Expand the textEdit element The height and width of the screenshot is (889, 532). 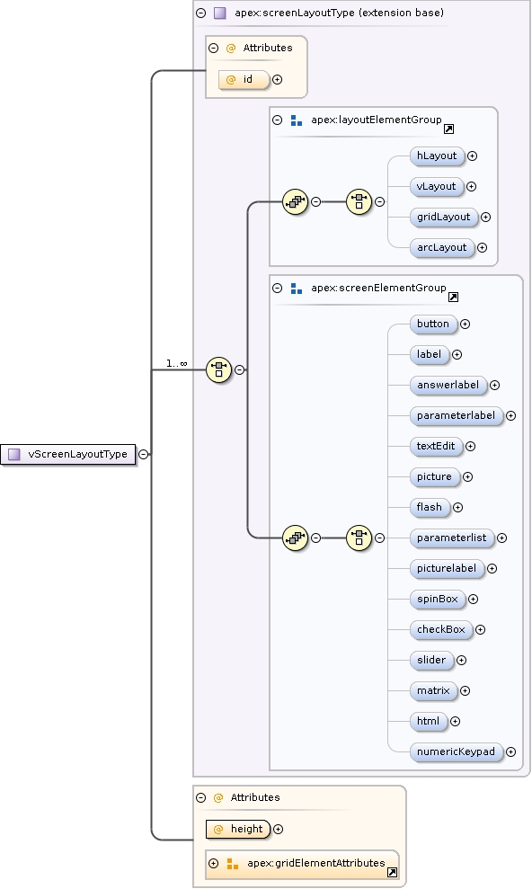pyautogui.click(x=470, y=447)
